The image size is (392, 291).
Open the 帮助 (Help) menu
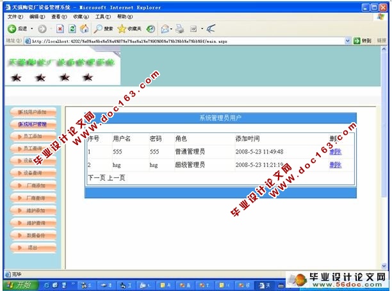coord(125,17)
